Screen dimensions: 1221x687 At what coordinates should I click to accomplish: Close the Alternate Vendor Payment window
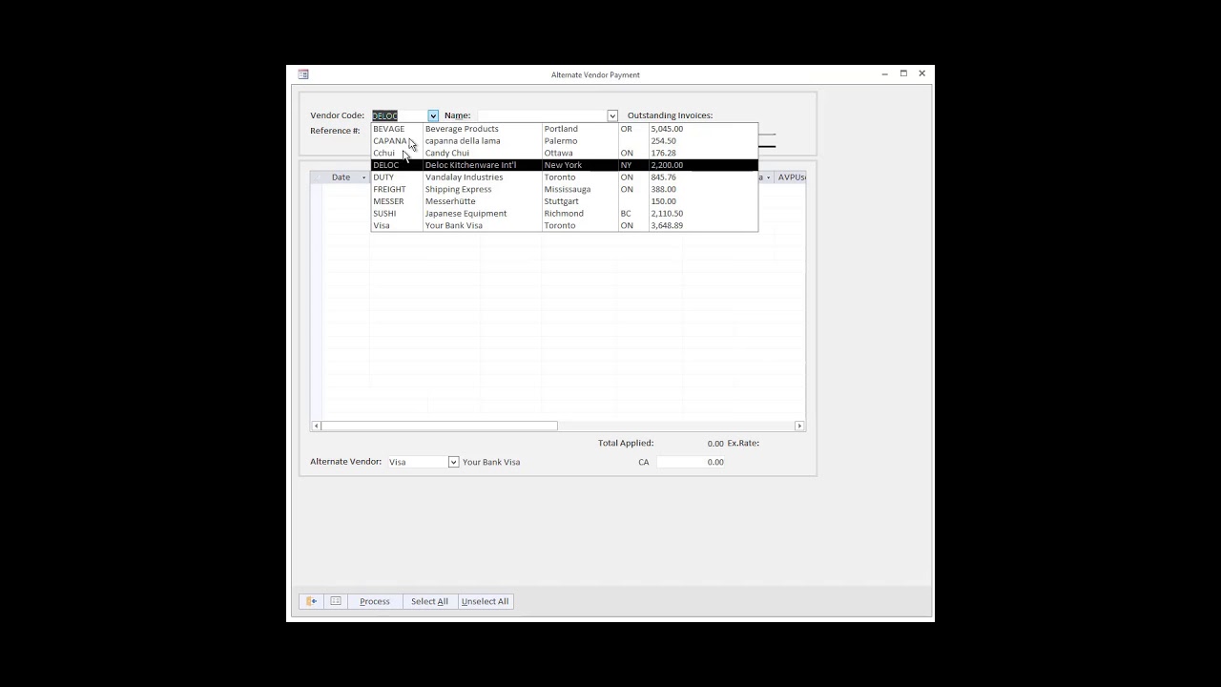[921, 73]
